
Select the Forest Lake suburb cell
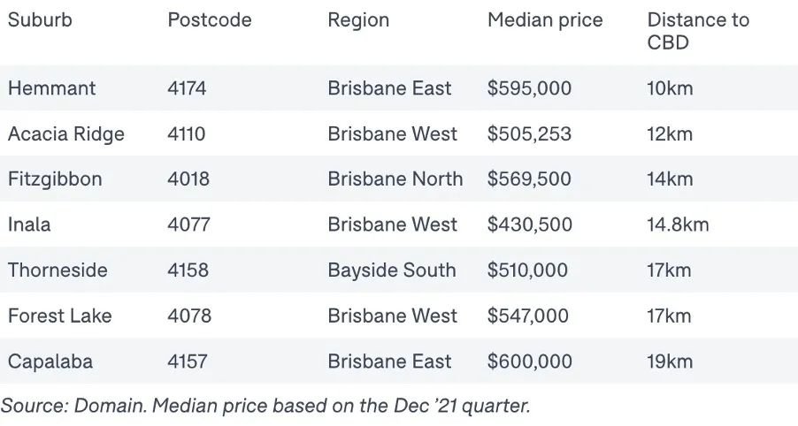tap(59, 316)
